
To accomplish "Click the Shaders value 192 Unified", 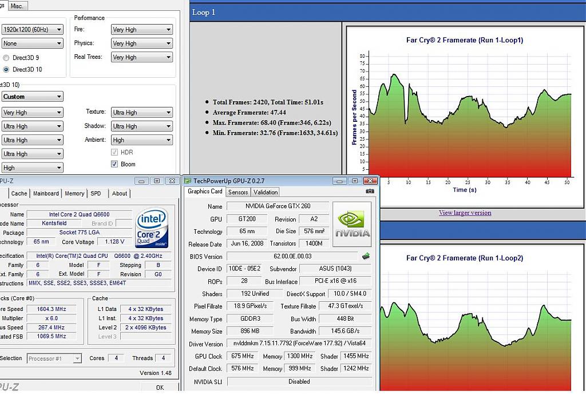I will pyautogui.click(x=255, y=294).
